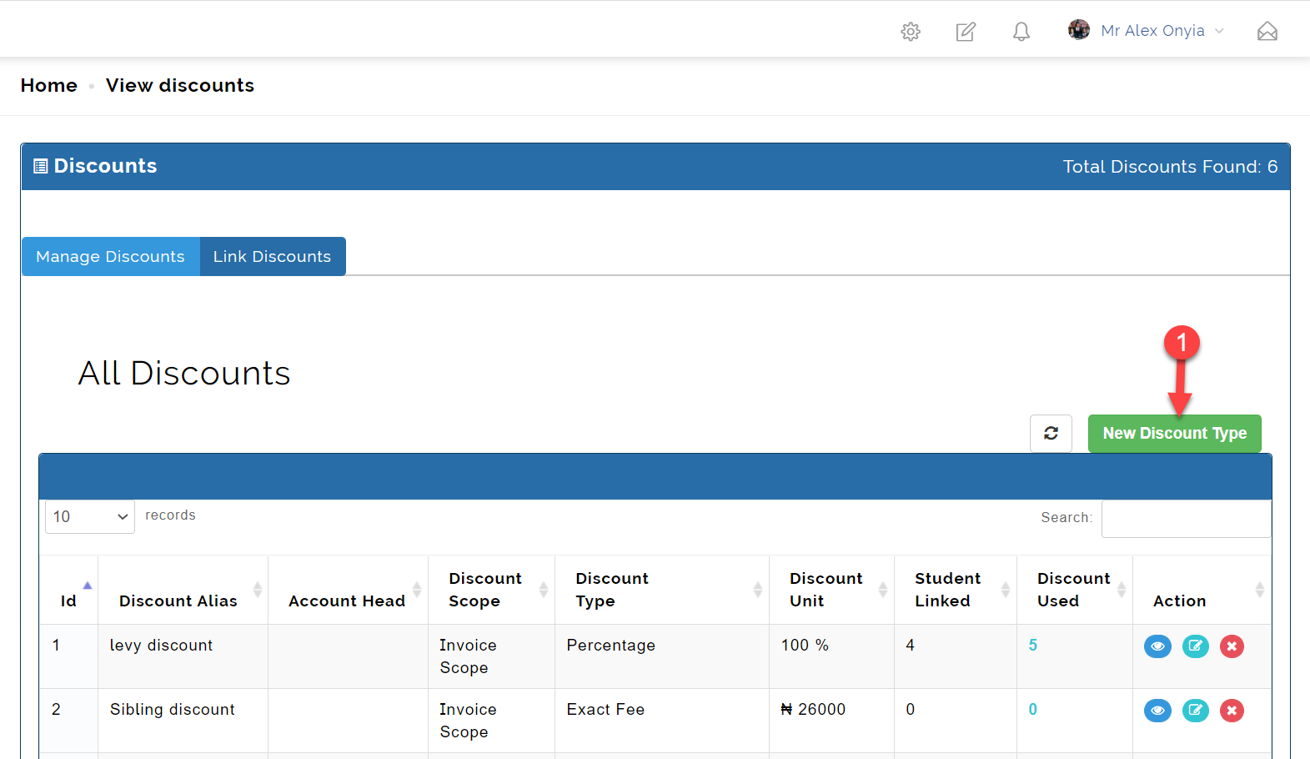Viewport: 1310px width, 759px height.
Task: Edit the Sibling discount row
Action: point(1196,711)
